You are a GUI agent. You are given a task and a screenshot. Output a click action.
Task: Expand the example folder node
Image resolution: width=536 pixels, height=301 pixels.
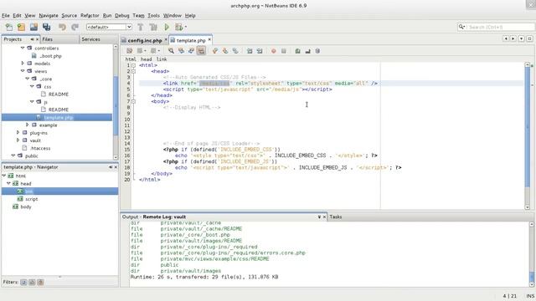click(x=28, y=125)
